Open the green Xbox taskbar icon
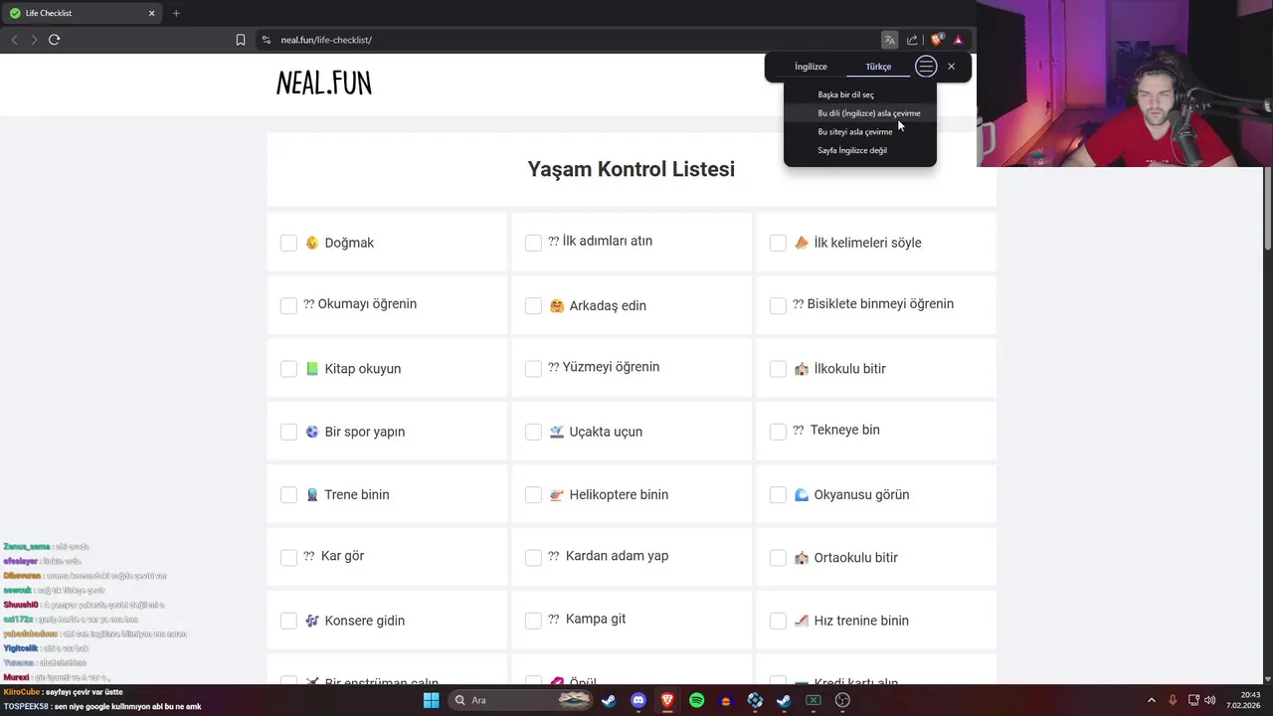The height and width of the screenshot is (716, 1273). coord(813,700)
